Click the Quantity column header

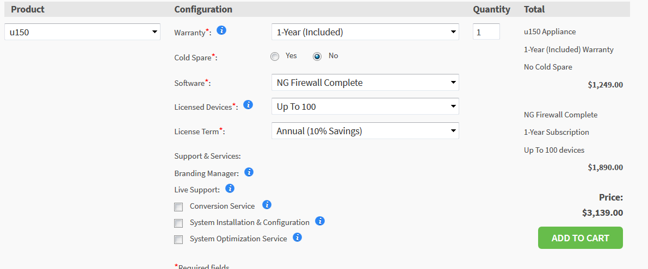492,9
